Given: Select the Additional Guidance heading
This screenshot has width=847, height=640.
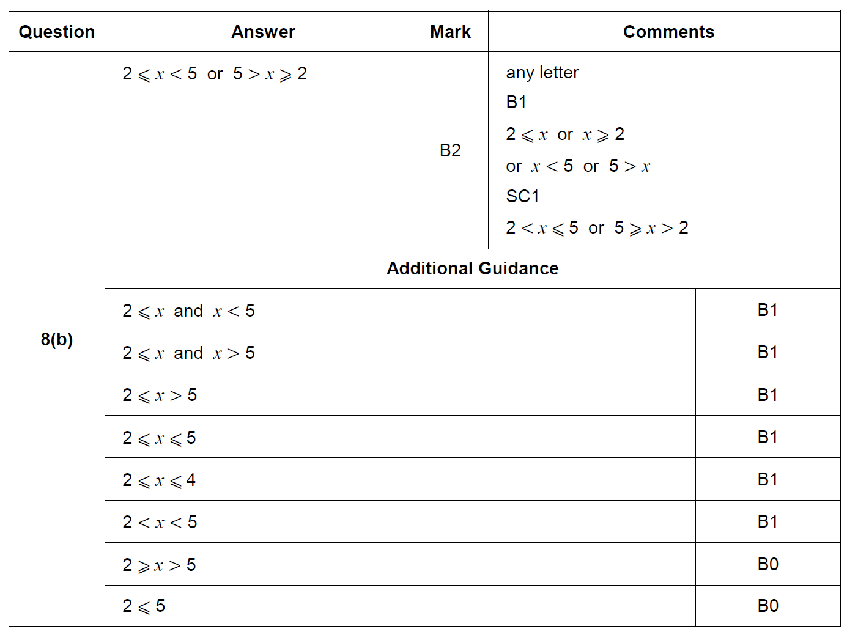Looking at the screenshot, I should click(473, 268).
